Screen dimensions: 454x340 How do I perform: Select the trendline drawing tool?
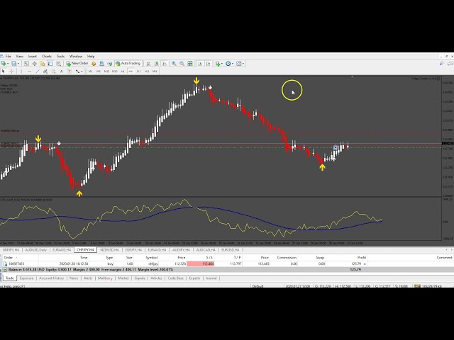[36, 71]
